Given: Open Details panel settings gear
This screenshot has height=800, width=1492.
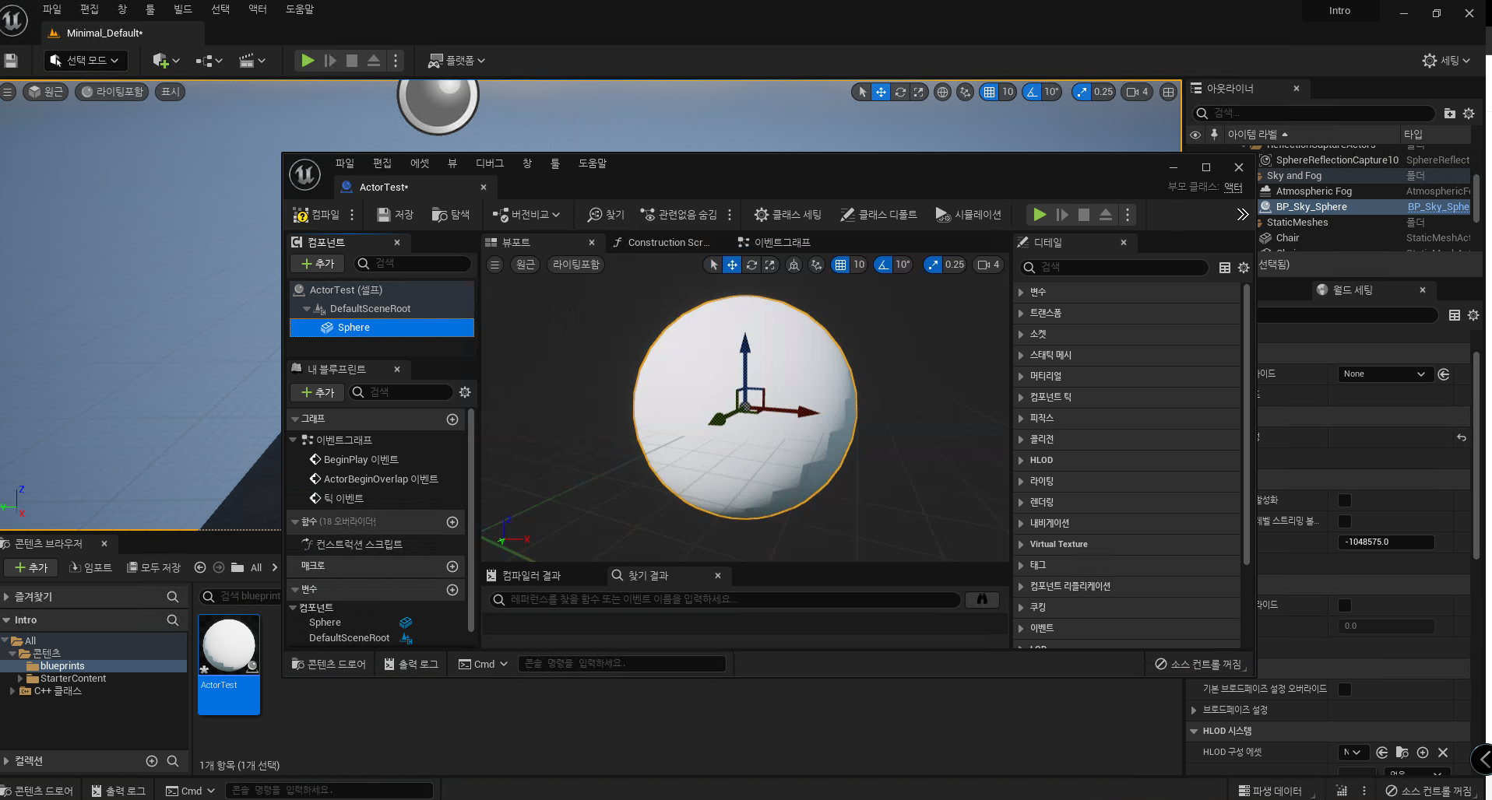Looking at the screenshot, I should [x=1244, y=268].
